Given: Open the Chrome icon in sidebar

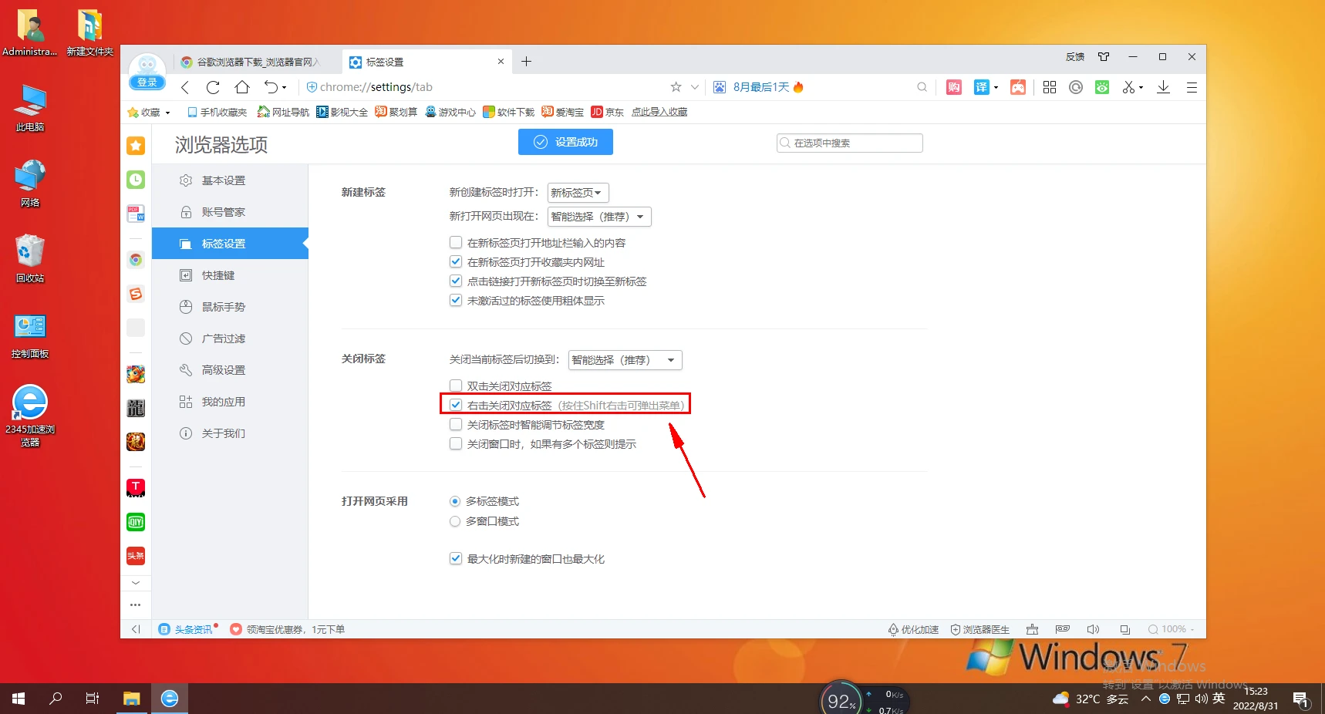Looking at the screenshot, I should point(136,260).
